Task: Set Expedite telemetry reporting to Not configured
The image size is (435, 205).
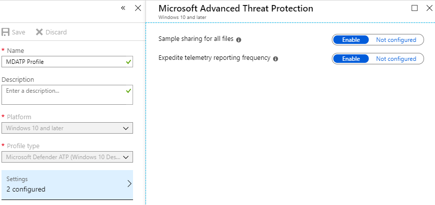Action: click(x=396, y=59)
